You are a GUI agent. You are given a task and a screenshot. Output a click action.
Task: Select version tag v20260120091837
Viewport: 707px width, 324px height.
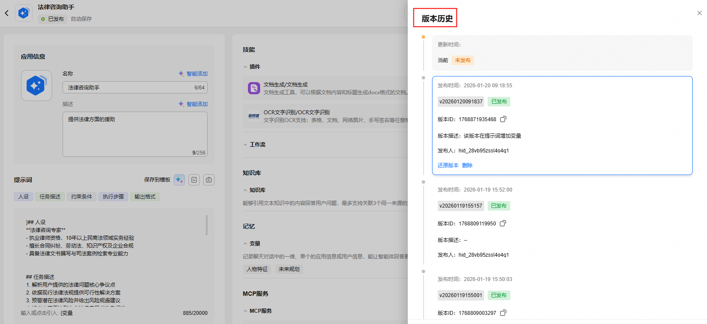(x=461, y=102)
